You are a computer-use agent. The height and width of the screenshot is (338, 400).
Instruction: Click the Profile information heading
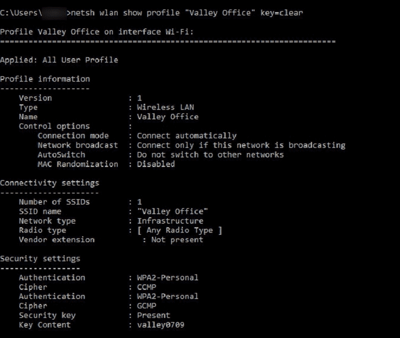click(x=45, y=79)
